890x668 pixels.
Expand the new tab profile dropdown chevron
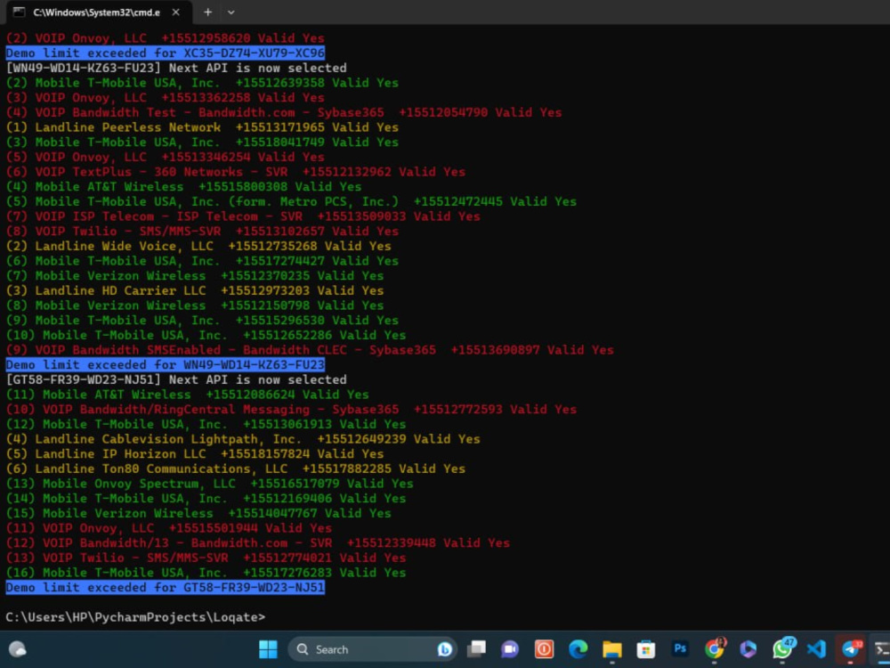point(231,12)
